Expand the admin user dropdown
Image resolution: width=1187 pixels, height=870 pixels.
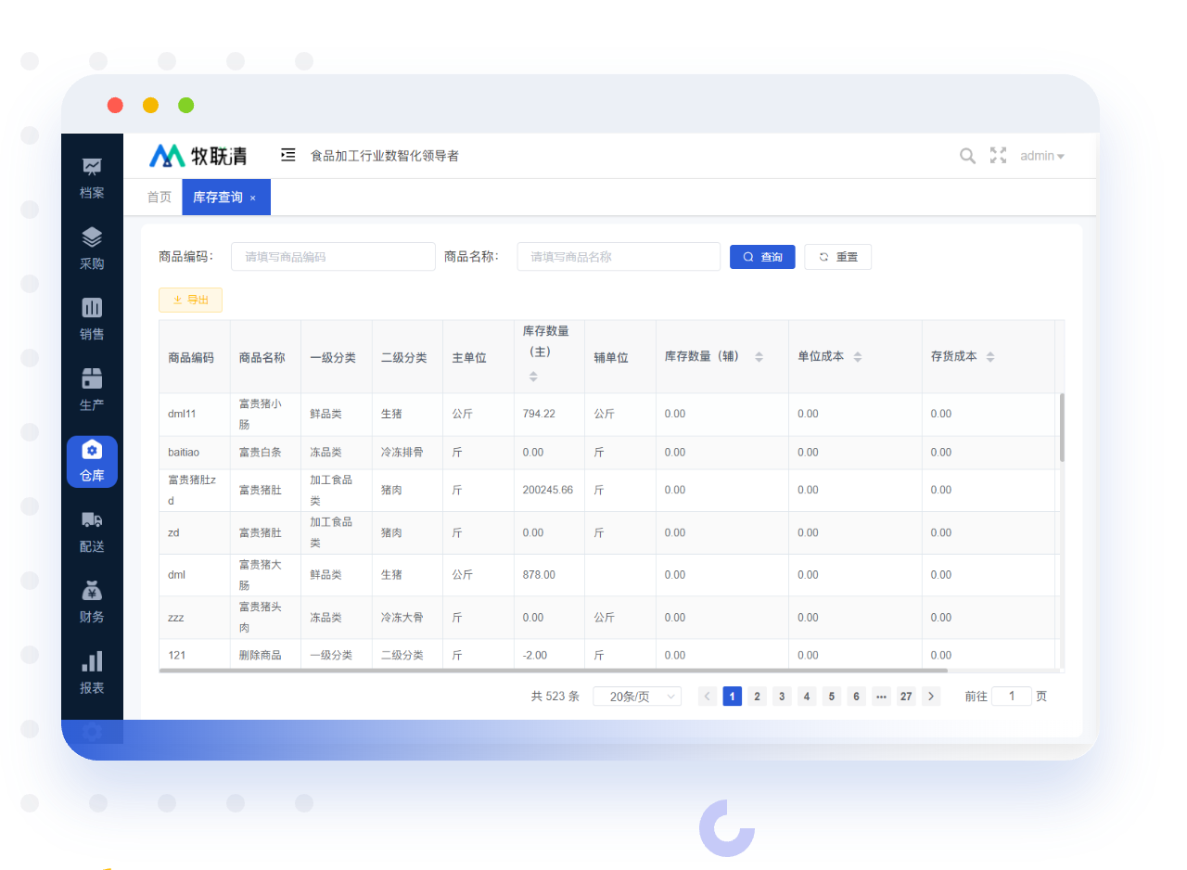(1041, 156)
